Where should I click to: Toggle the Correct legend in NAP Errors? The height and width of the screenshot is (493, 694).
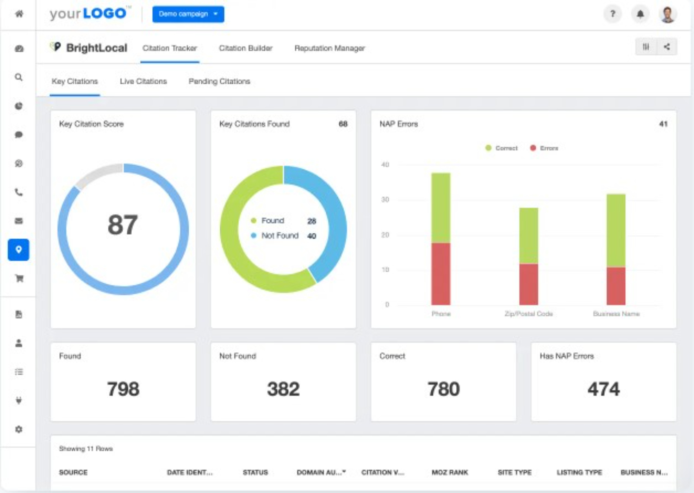point(502,148)
